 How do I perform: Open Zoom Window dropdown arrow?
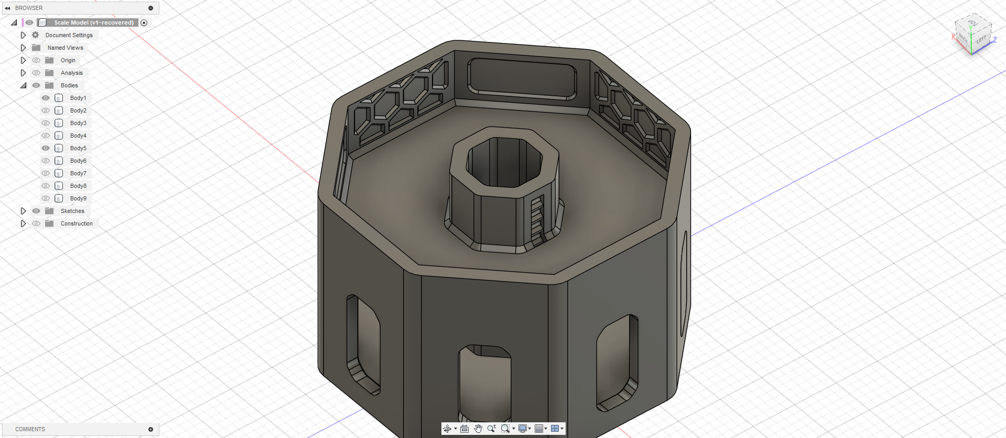[514, 429]
